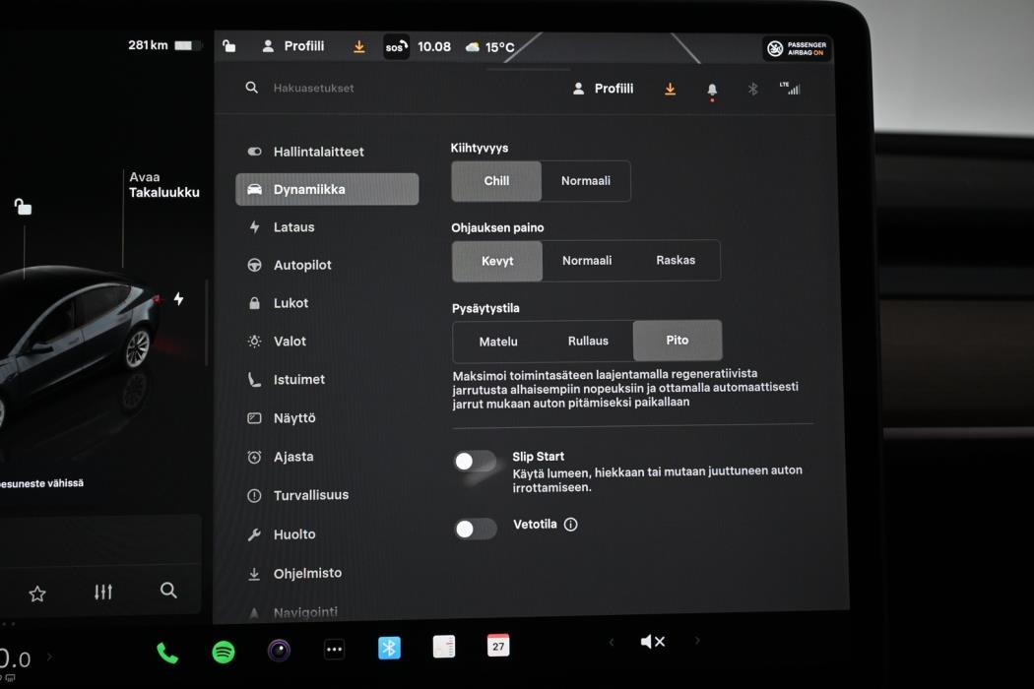Open the SOS emergency call icon

395,45
